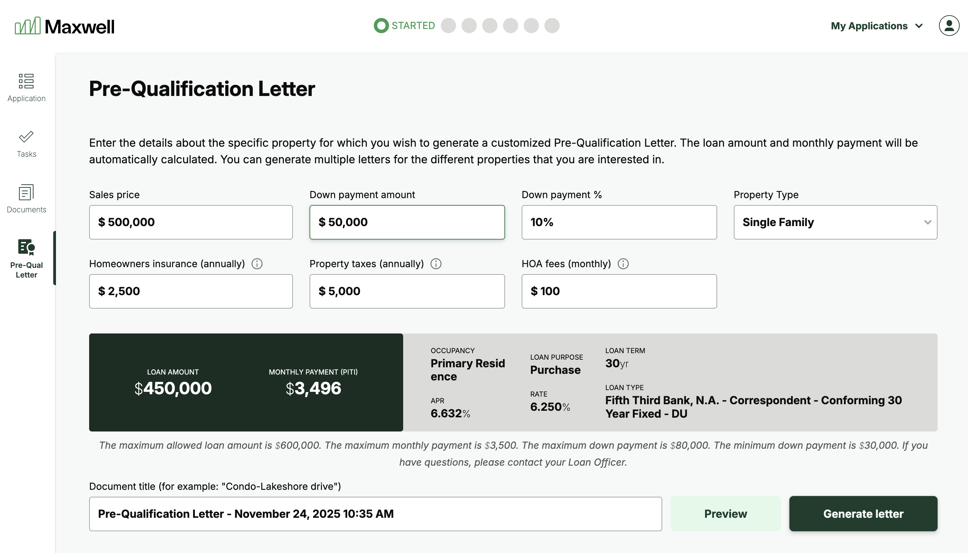The width and height of the screenshot is (968, 553).
Task: Open the user profile avatar icon
Action: click(949, 26)
